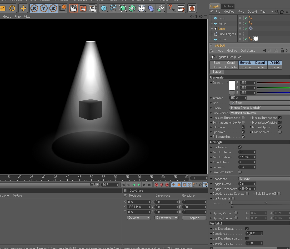Click the white light color swatch
The height and width of the screenshot is (249, 290).
coord(232,85)
